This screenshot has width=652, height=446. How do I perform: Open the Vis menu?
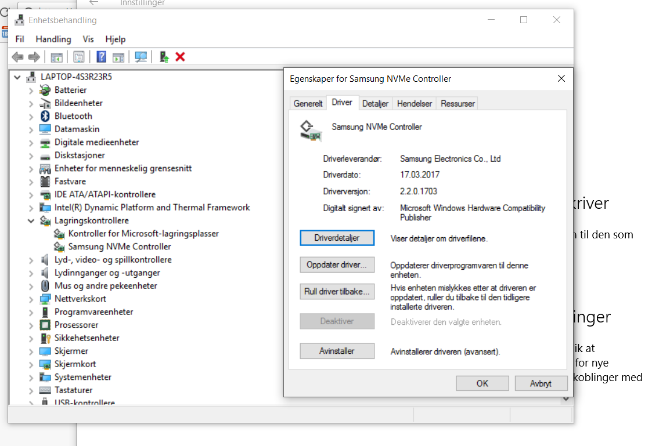click(x=88, y=39)
